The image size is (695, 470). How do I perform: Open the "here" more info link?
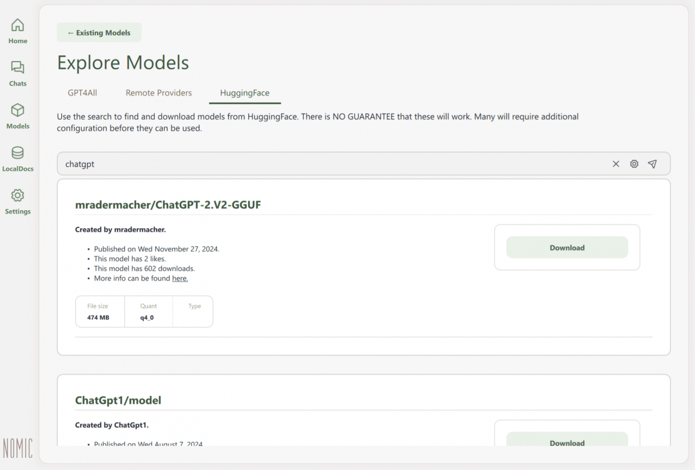(x=180, y=278)
